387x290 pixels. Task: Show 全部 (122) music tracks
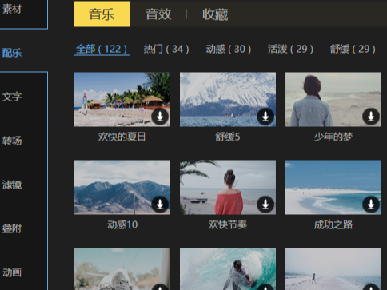click(x=102, y=50)
